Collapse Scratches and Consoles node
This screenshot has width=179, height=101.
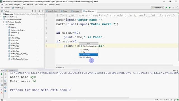[x=1, y=19]
